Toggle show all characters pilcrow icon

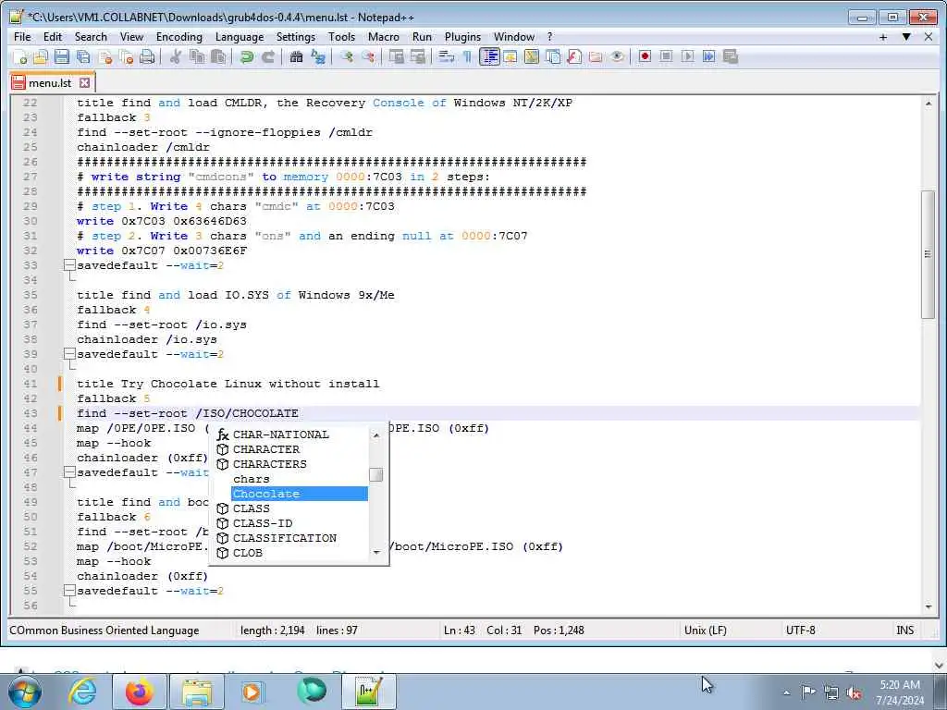point(467,56)
